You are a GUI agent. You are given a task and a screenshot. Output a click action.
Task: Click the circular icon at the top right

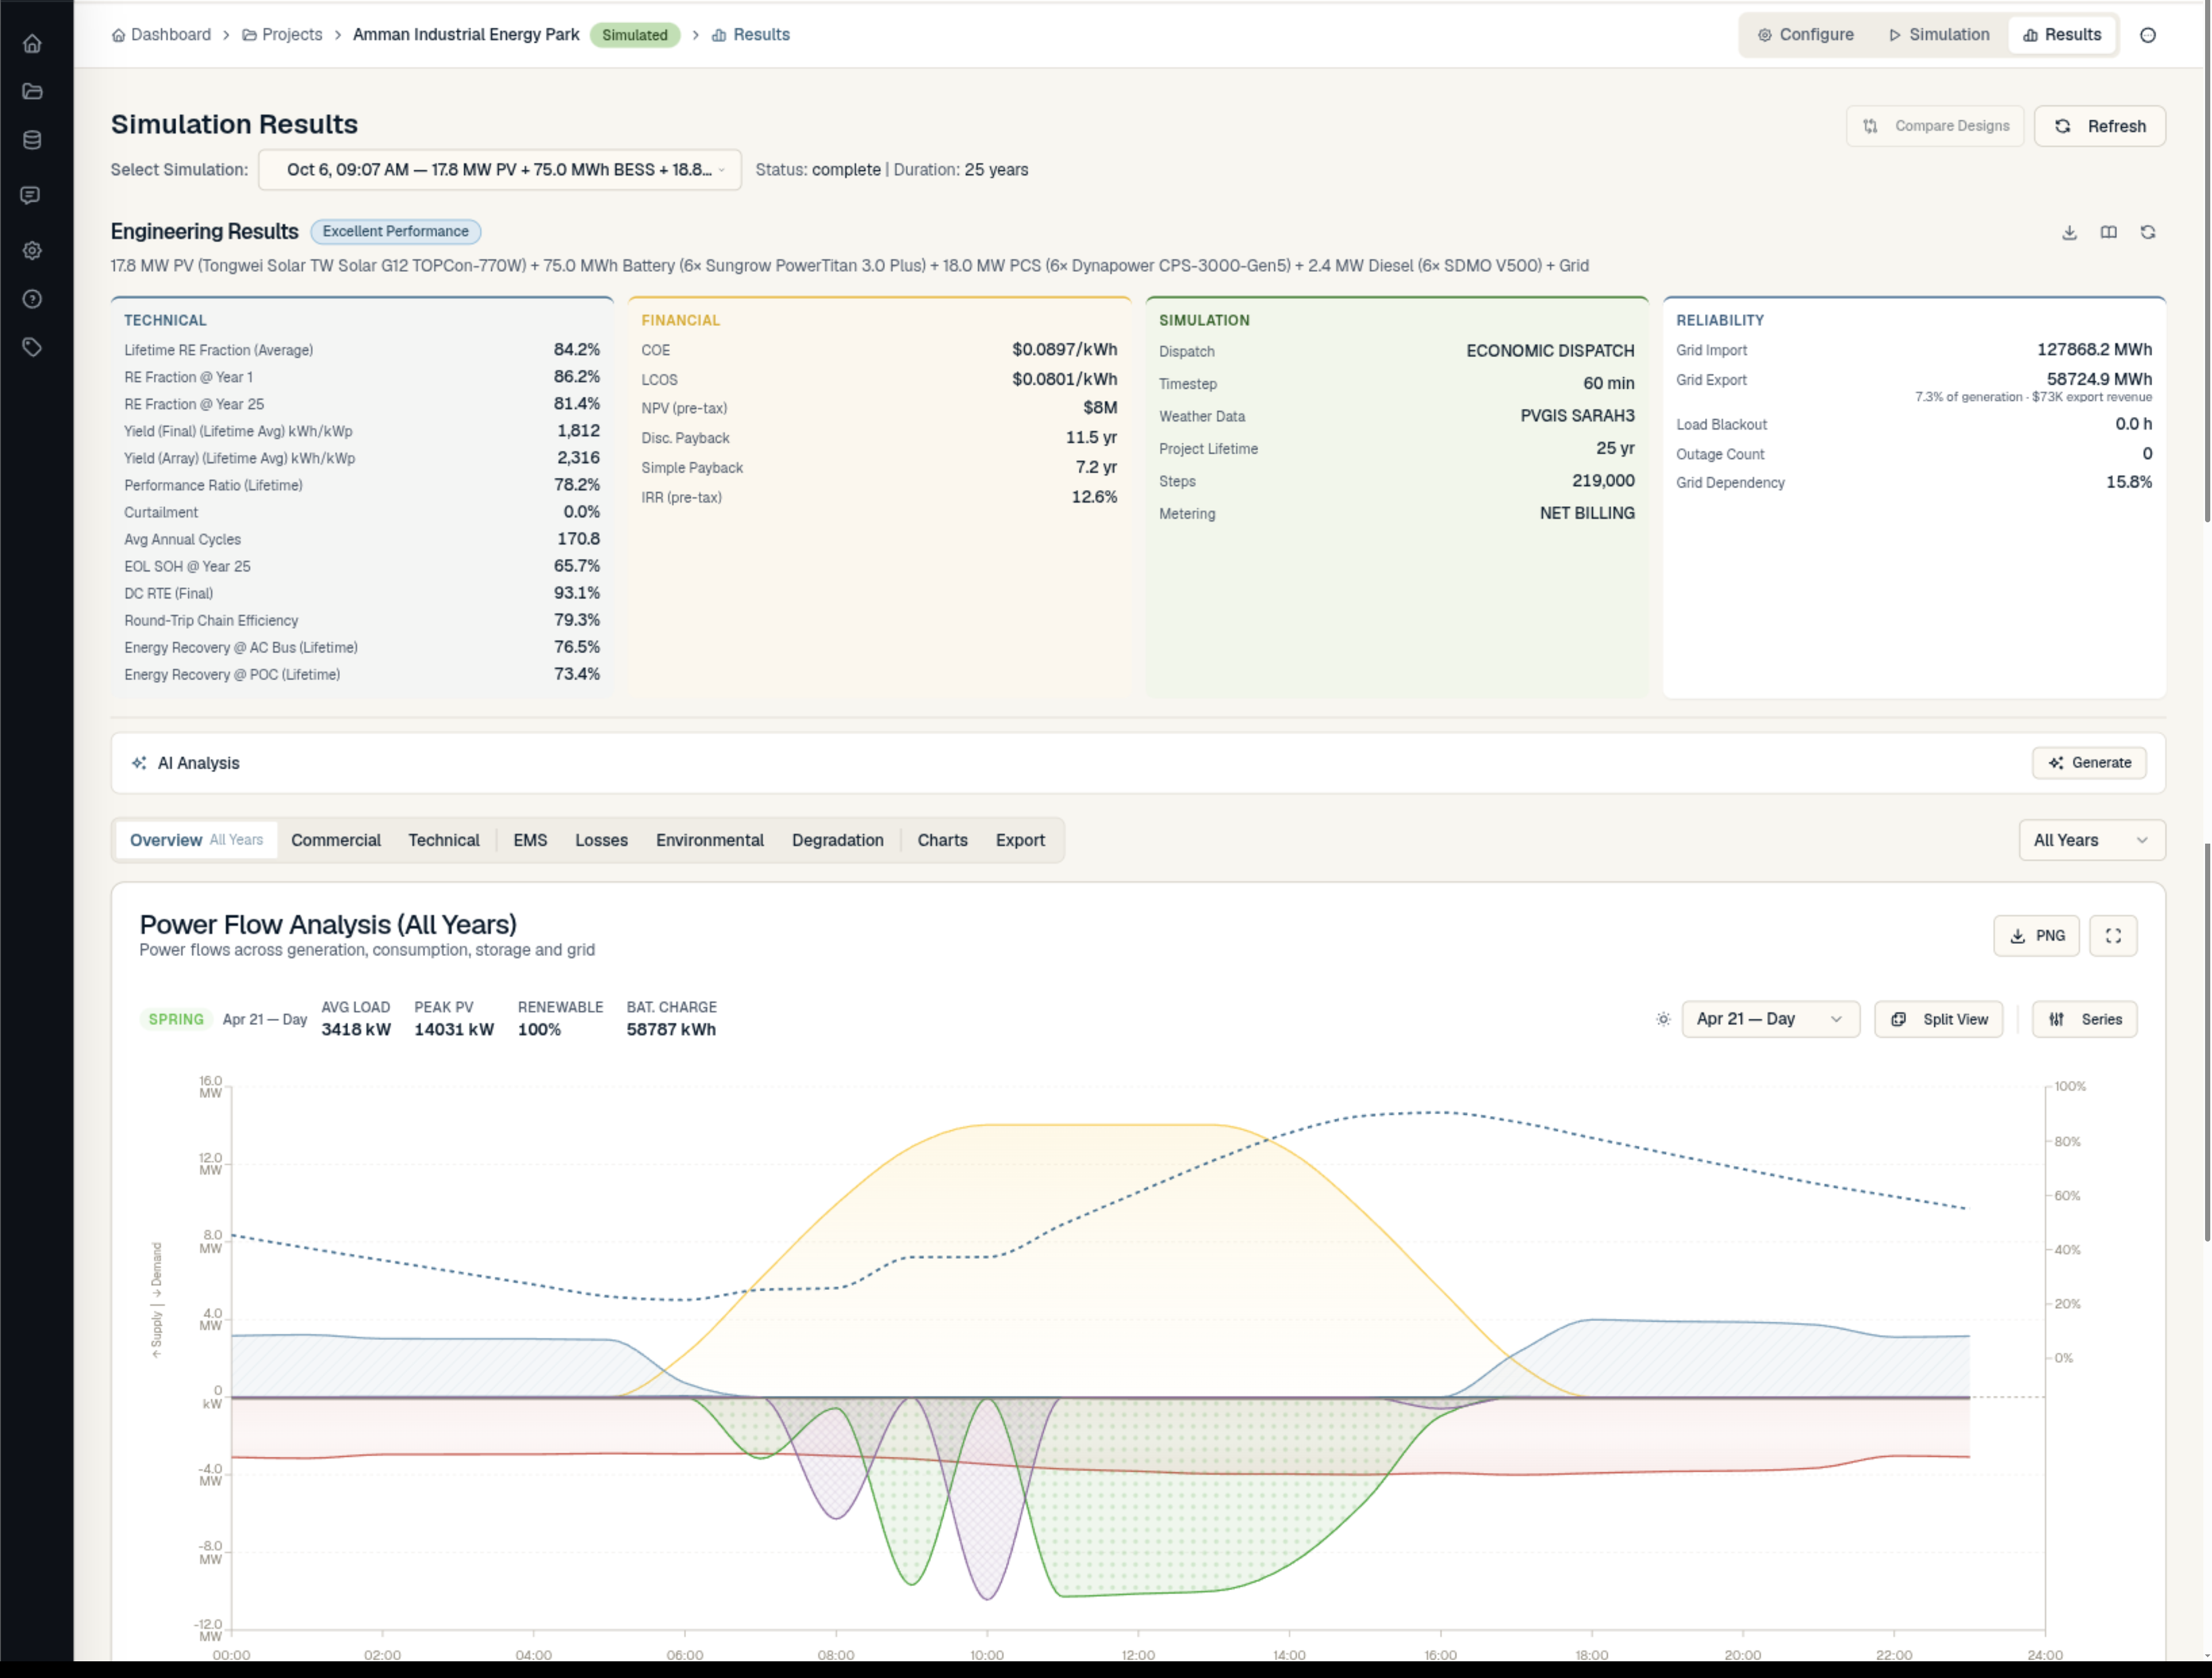point(2147,35)
